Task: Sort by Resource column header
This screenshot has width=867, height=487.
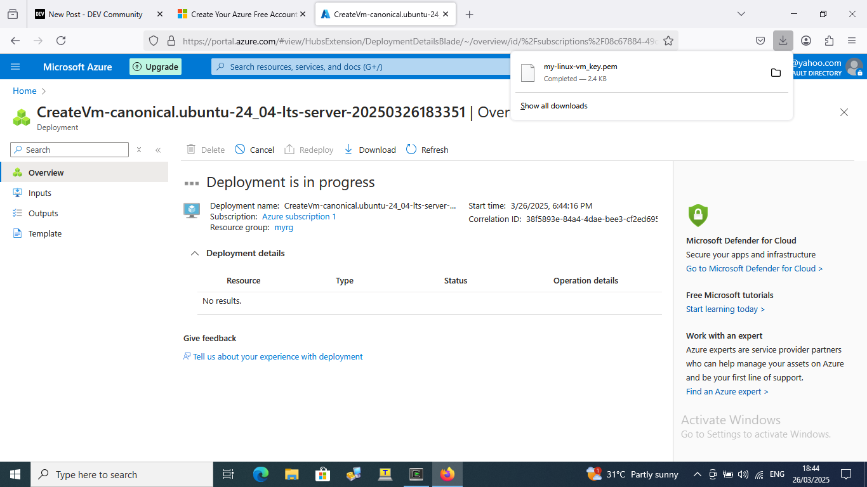Action: coord(244,280)
